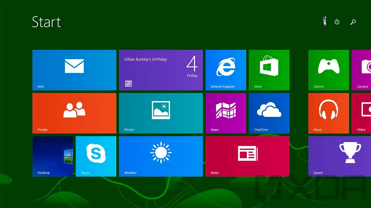Image resolution: width=371 pixels, height=208 pixels.
Task: Open the Mail app tile
Action: click(x=74, y=70)
